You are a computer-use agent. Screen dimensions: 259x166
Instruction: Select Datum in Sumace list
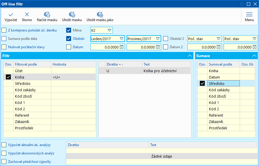click(x=226, y=77)
